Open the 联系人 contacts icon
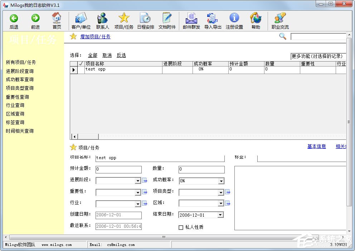The image size is (355, 251). point(102,18)
